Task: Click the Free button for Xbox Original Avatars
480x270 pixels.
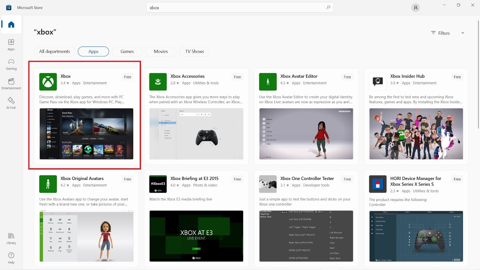Action: (127, 179)
